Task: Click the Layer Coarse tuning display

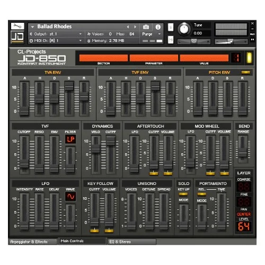Action: tap(244, 187)
